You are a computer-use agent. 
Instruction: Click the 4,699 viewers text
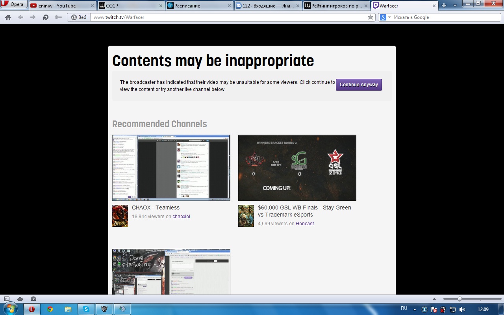pos(273,224)
